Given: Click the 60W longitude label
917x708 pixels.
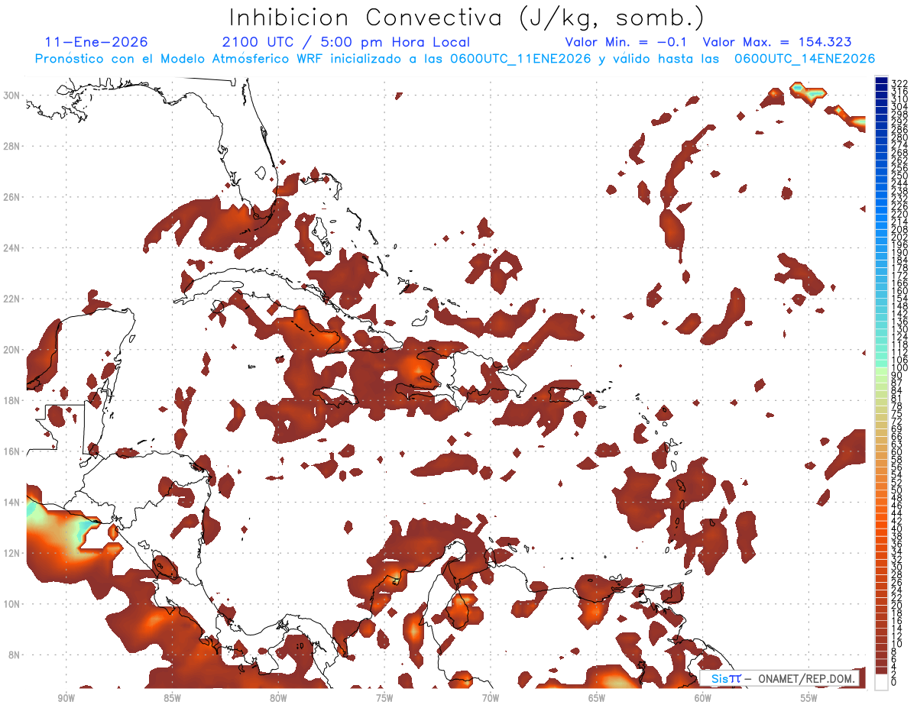Looking at the screenshot, I should 703,698.
